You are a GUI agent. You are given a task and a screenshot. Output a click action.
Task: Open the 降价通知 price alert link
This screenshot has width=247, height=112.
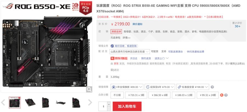click(x=137, y=24)
